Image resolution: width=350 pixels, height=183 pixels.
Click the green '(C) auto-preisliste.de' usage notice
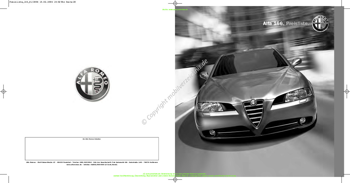175,174
